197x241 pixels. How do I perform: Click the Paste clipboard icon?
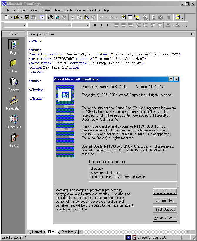(86, 17)
